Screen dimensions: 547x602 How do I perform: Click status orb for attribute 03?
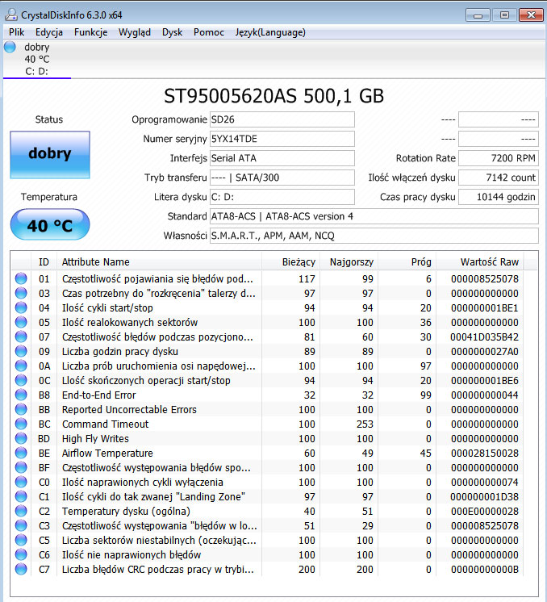(x=21, y=293)
